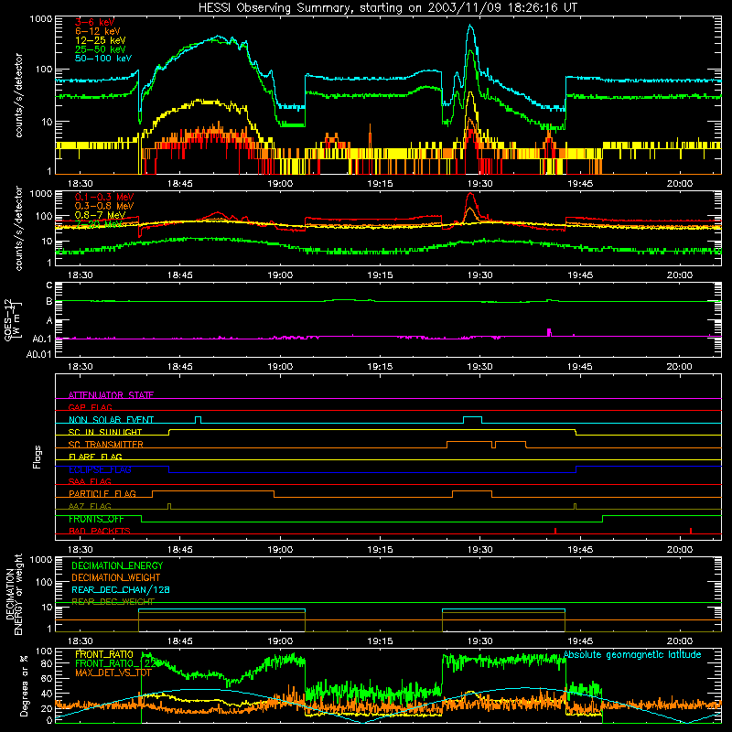Screen dimensions: 732x732
Task: Click the DECIMATION_WEIGHT legend entry
Action: click(x=116, y=577)
